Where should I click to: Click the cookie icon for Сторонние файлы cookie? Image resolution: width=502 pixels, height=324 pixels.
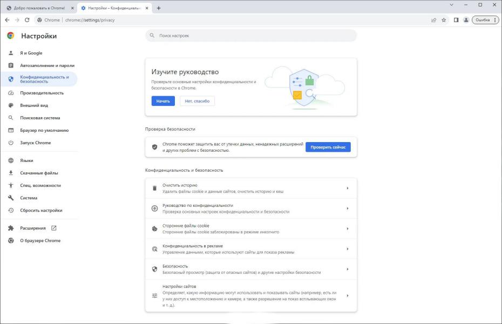click(154, 228)
